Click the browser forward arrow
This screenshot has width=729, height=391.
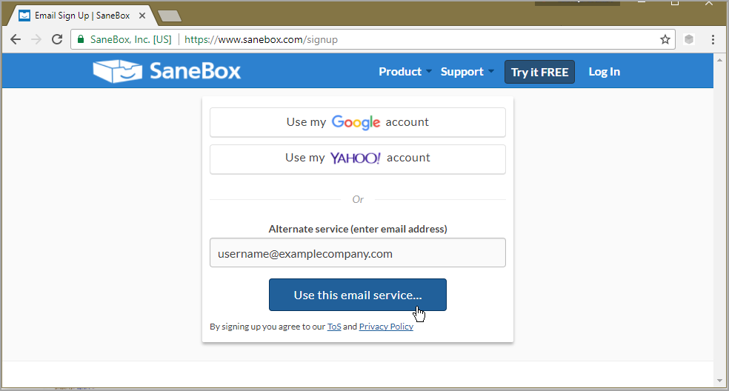pyautogui.click(x=36, y=39)
